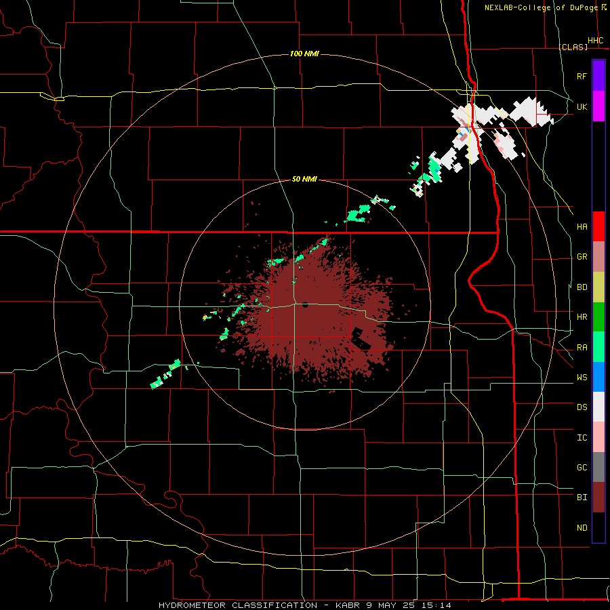Viewport: 610px width, 610px height.
Task: Click the BI dark red legend swatch
Action: coord(598,497)
